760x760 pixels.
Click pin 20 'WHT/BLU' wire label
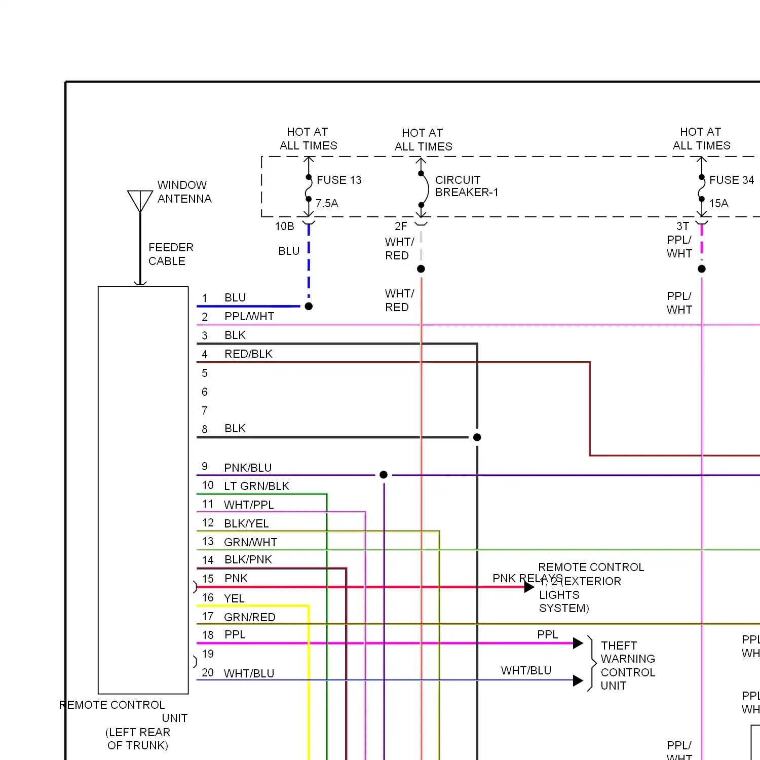pos(249,673)
